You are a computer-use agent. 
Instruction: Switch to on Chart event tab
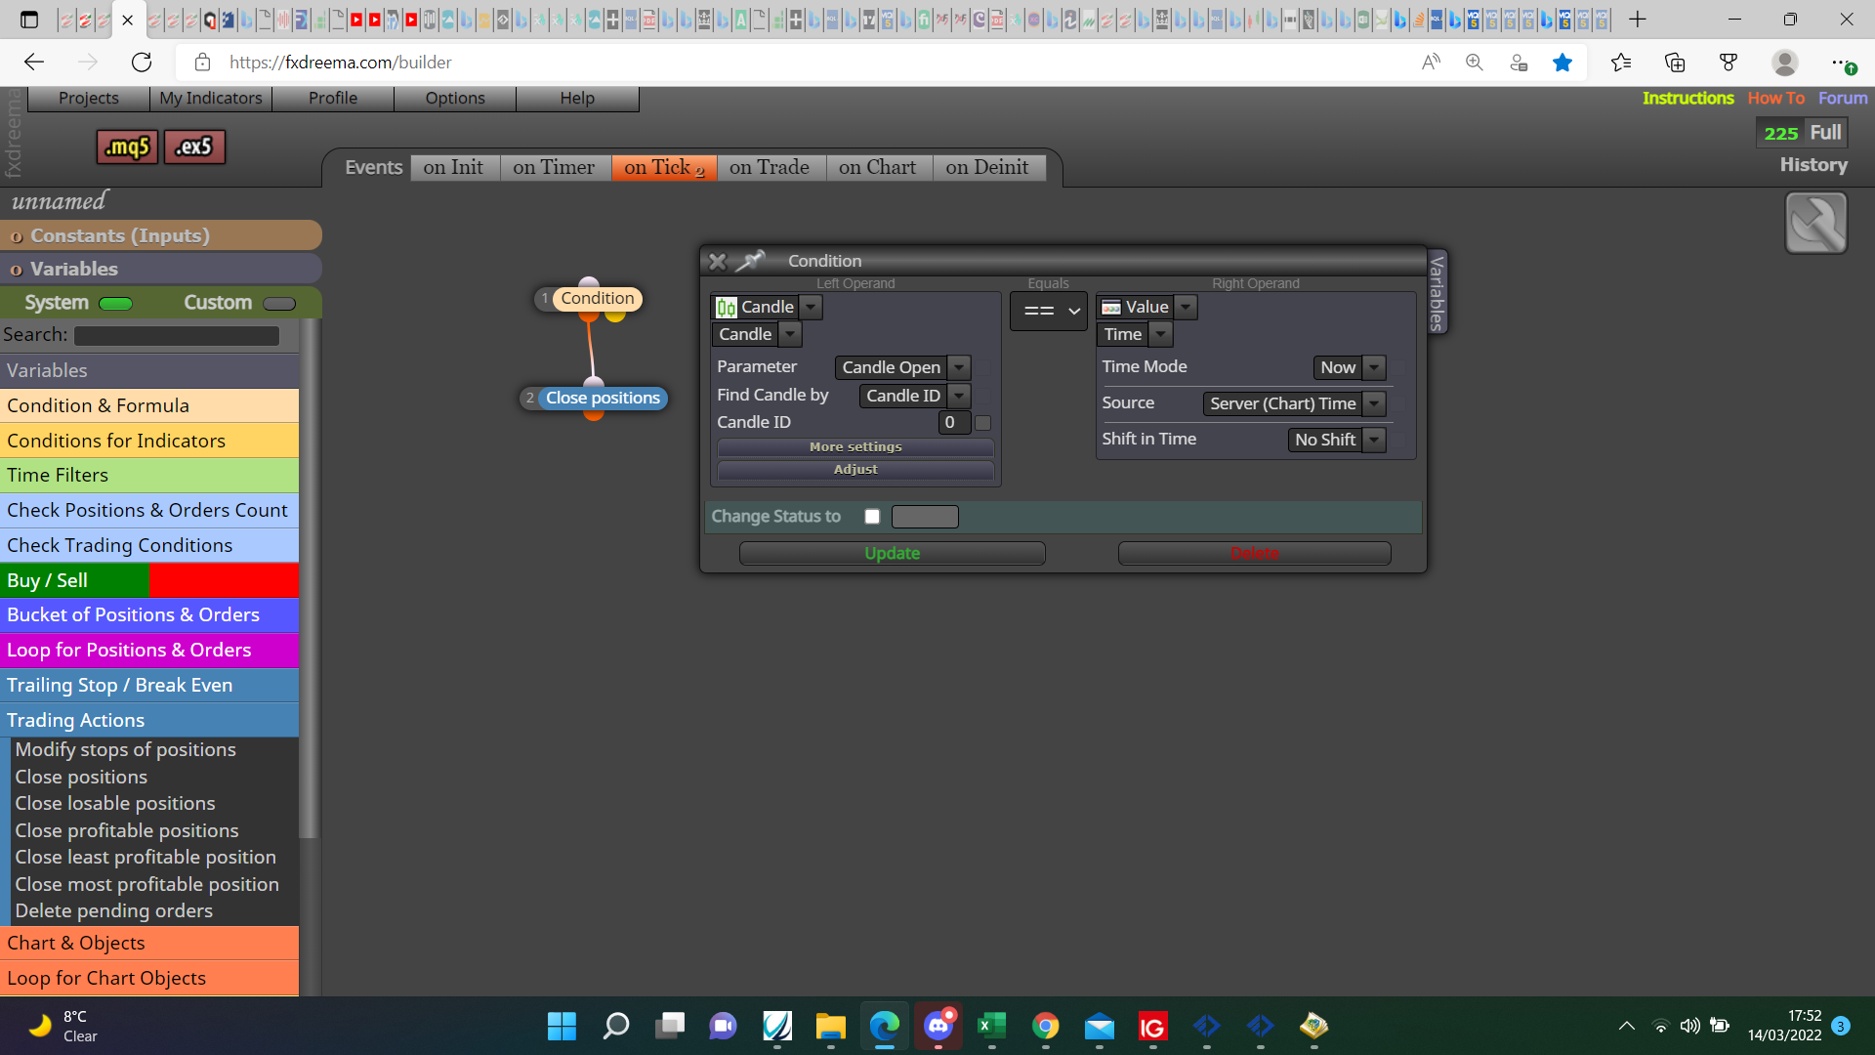878,168
